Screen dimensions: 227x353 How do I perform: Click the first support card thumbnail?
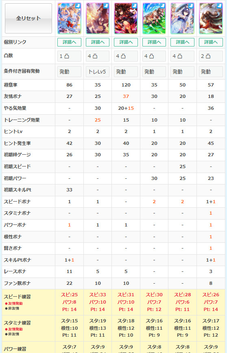pos(70,18)
